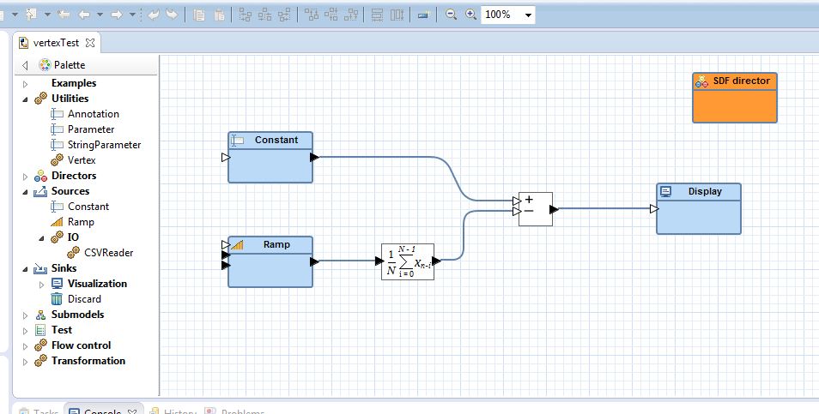Expand the Visualization sinks folder
The image size is (819, 414).
[41, 284]
